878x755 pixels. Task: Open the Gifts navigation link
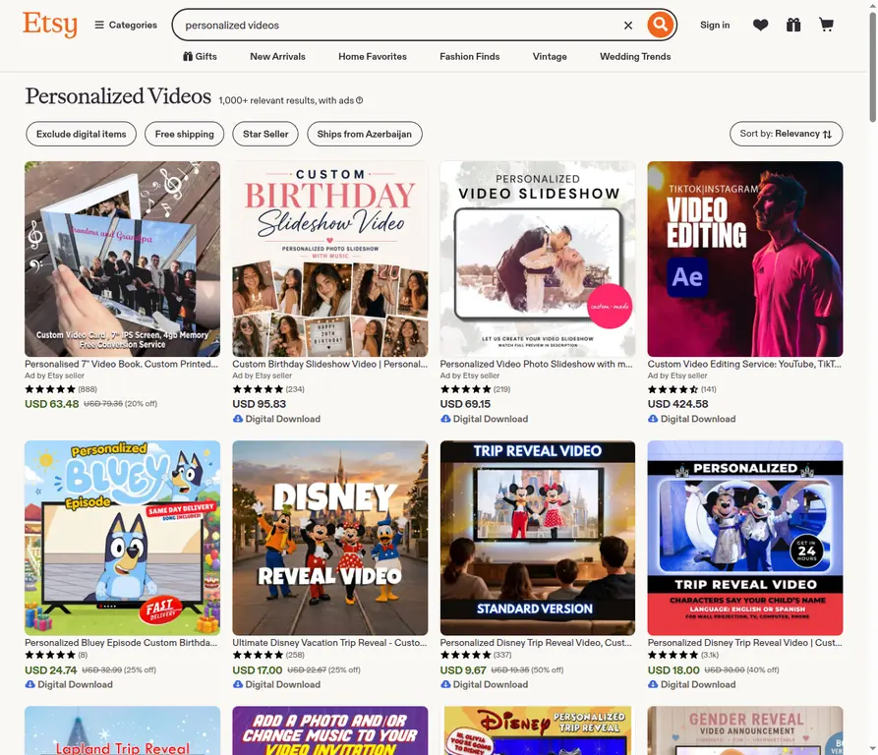[x=200, y=57]
